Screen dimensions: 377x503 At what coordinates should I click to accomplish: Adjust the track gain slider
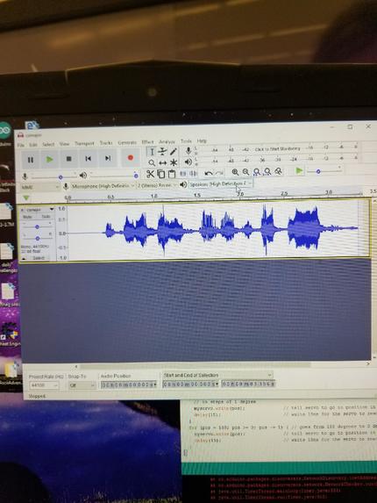(37, 226)
